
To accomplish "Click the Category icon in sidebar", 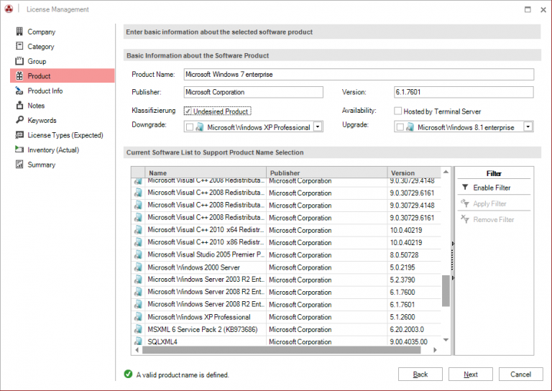I will click(x=19, y=47).
